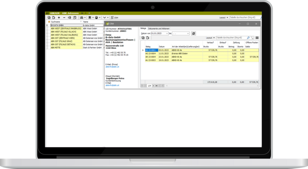Open hamburger menu in CRM toolbar
This screenshot has width=308, height=169.
(257, 38)
